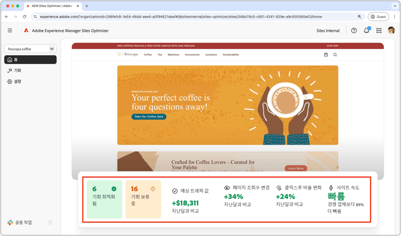Viewport: 401px width, 236px height.
Task: Click the 빠름 site speed value
Action: [336, 196]
